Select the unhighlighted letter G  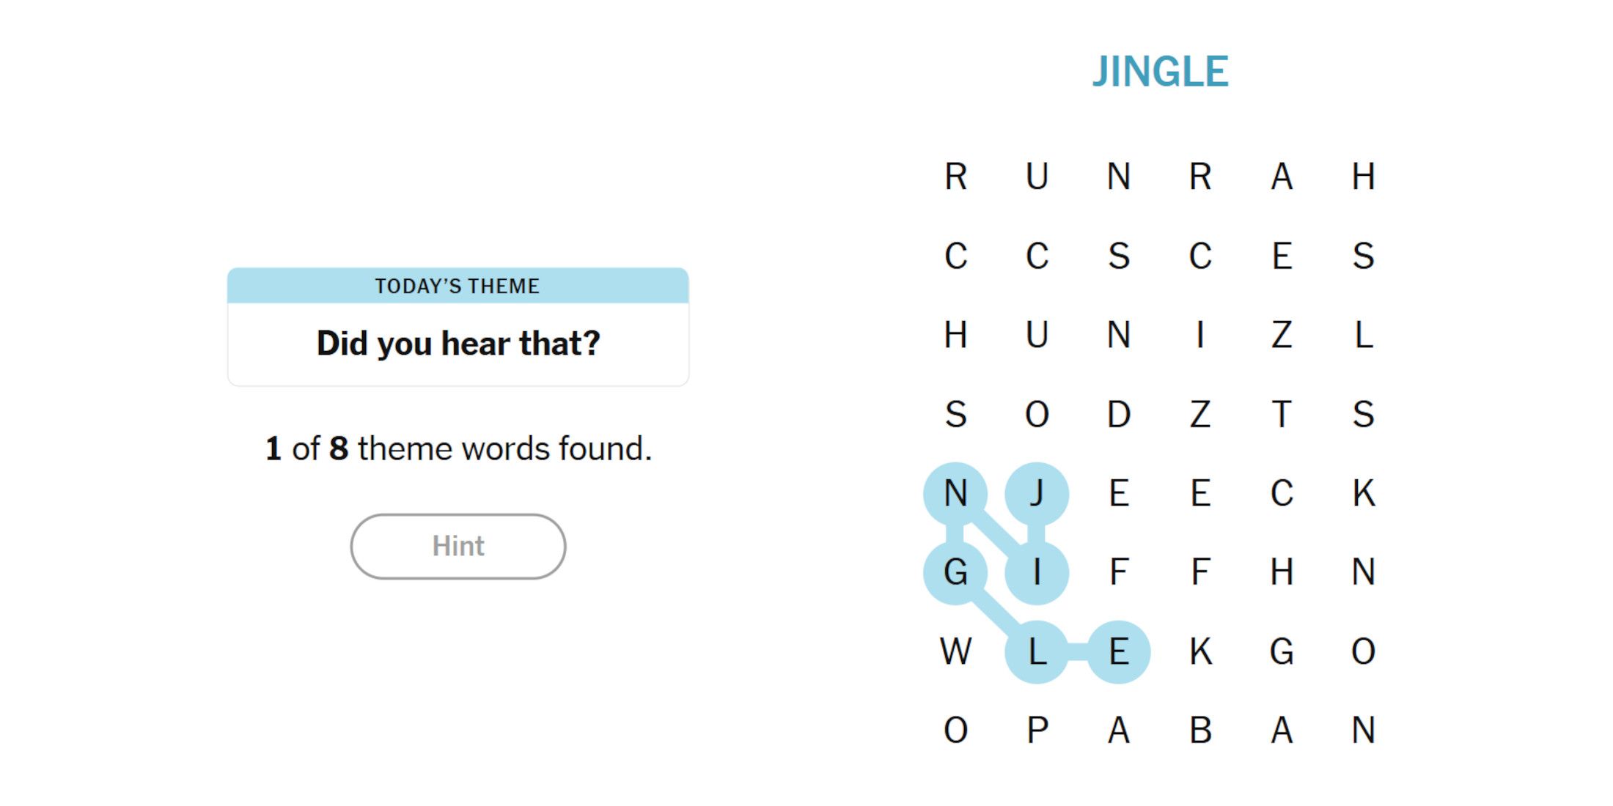[x=1282, y=651]
